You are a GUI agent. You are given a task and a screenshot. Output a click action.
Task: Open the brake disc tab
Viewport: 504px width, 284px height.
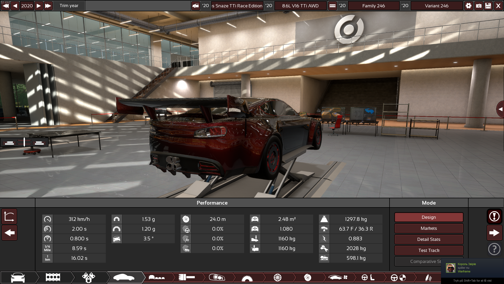tap(308, 277)
